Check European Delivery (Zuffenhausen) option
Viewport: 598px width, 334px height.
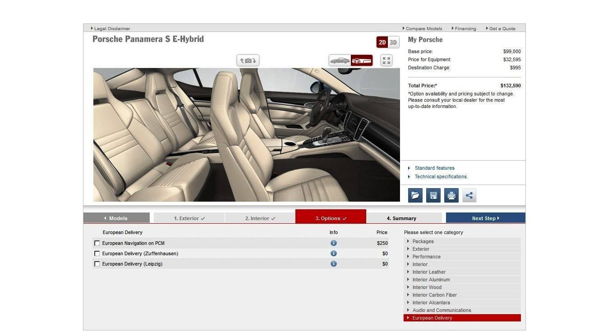coord(97,253)
